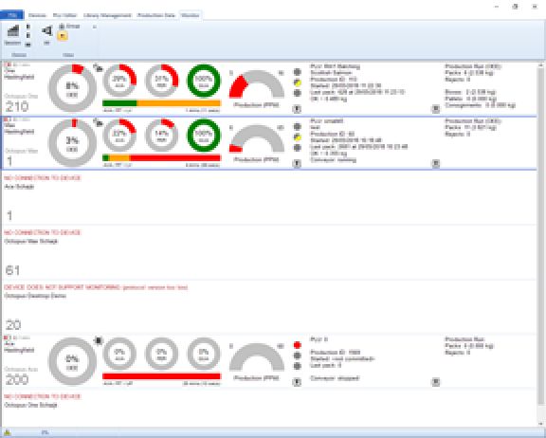The width and height of the screenshot is (546, 438).
Task: Open the Library Management tab
Action: 107,16
